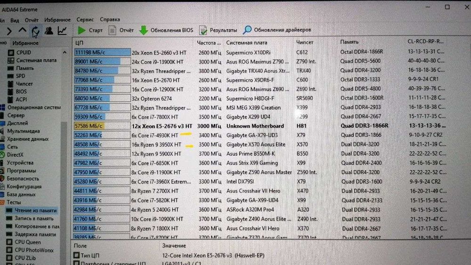Click the up-level navigation arrow

pos(22,30)
